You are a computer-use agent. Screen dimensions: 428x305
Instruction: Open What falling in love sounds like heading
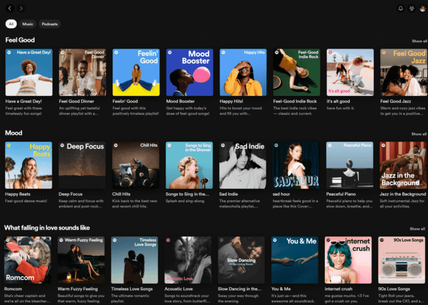pyautogui.click(x=47, y=227)
